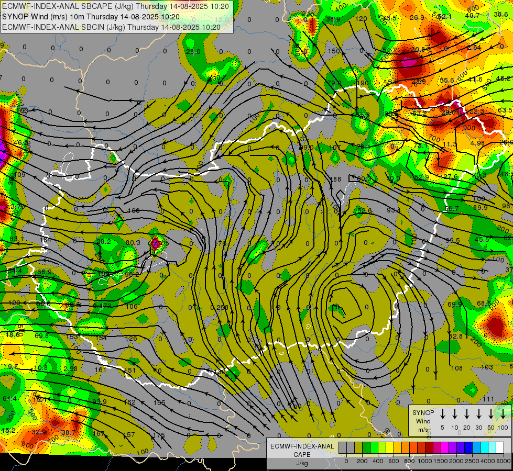
Task: Pick the white swatch ending the CAPE legend
Action: [499, 448]
